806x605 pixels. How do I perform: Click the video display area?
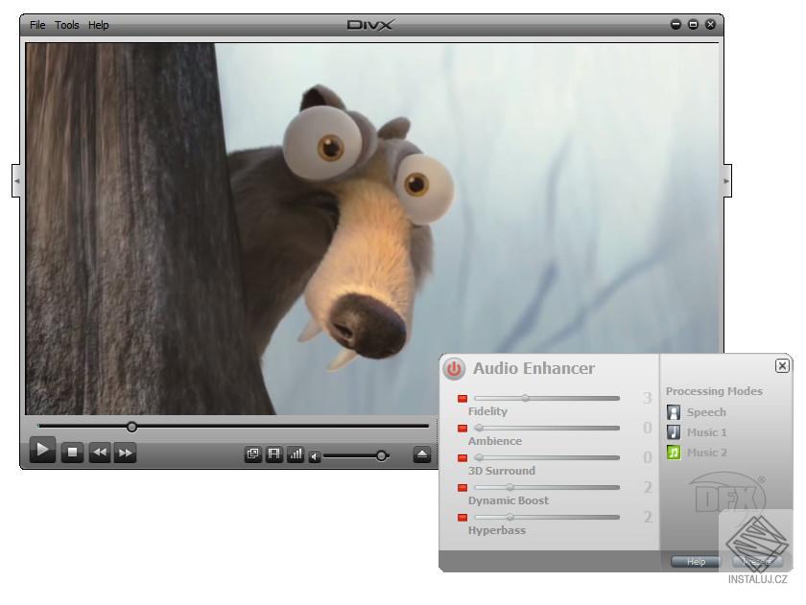372,228
